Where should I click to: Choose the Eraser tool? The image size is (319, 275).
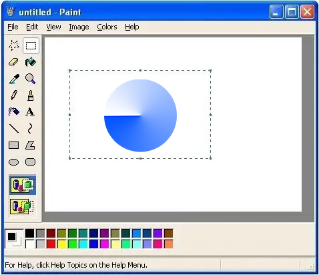click(14, 62)
